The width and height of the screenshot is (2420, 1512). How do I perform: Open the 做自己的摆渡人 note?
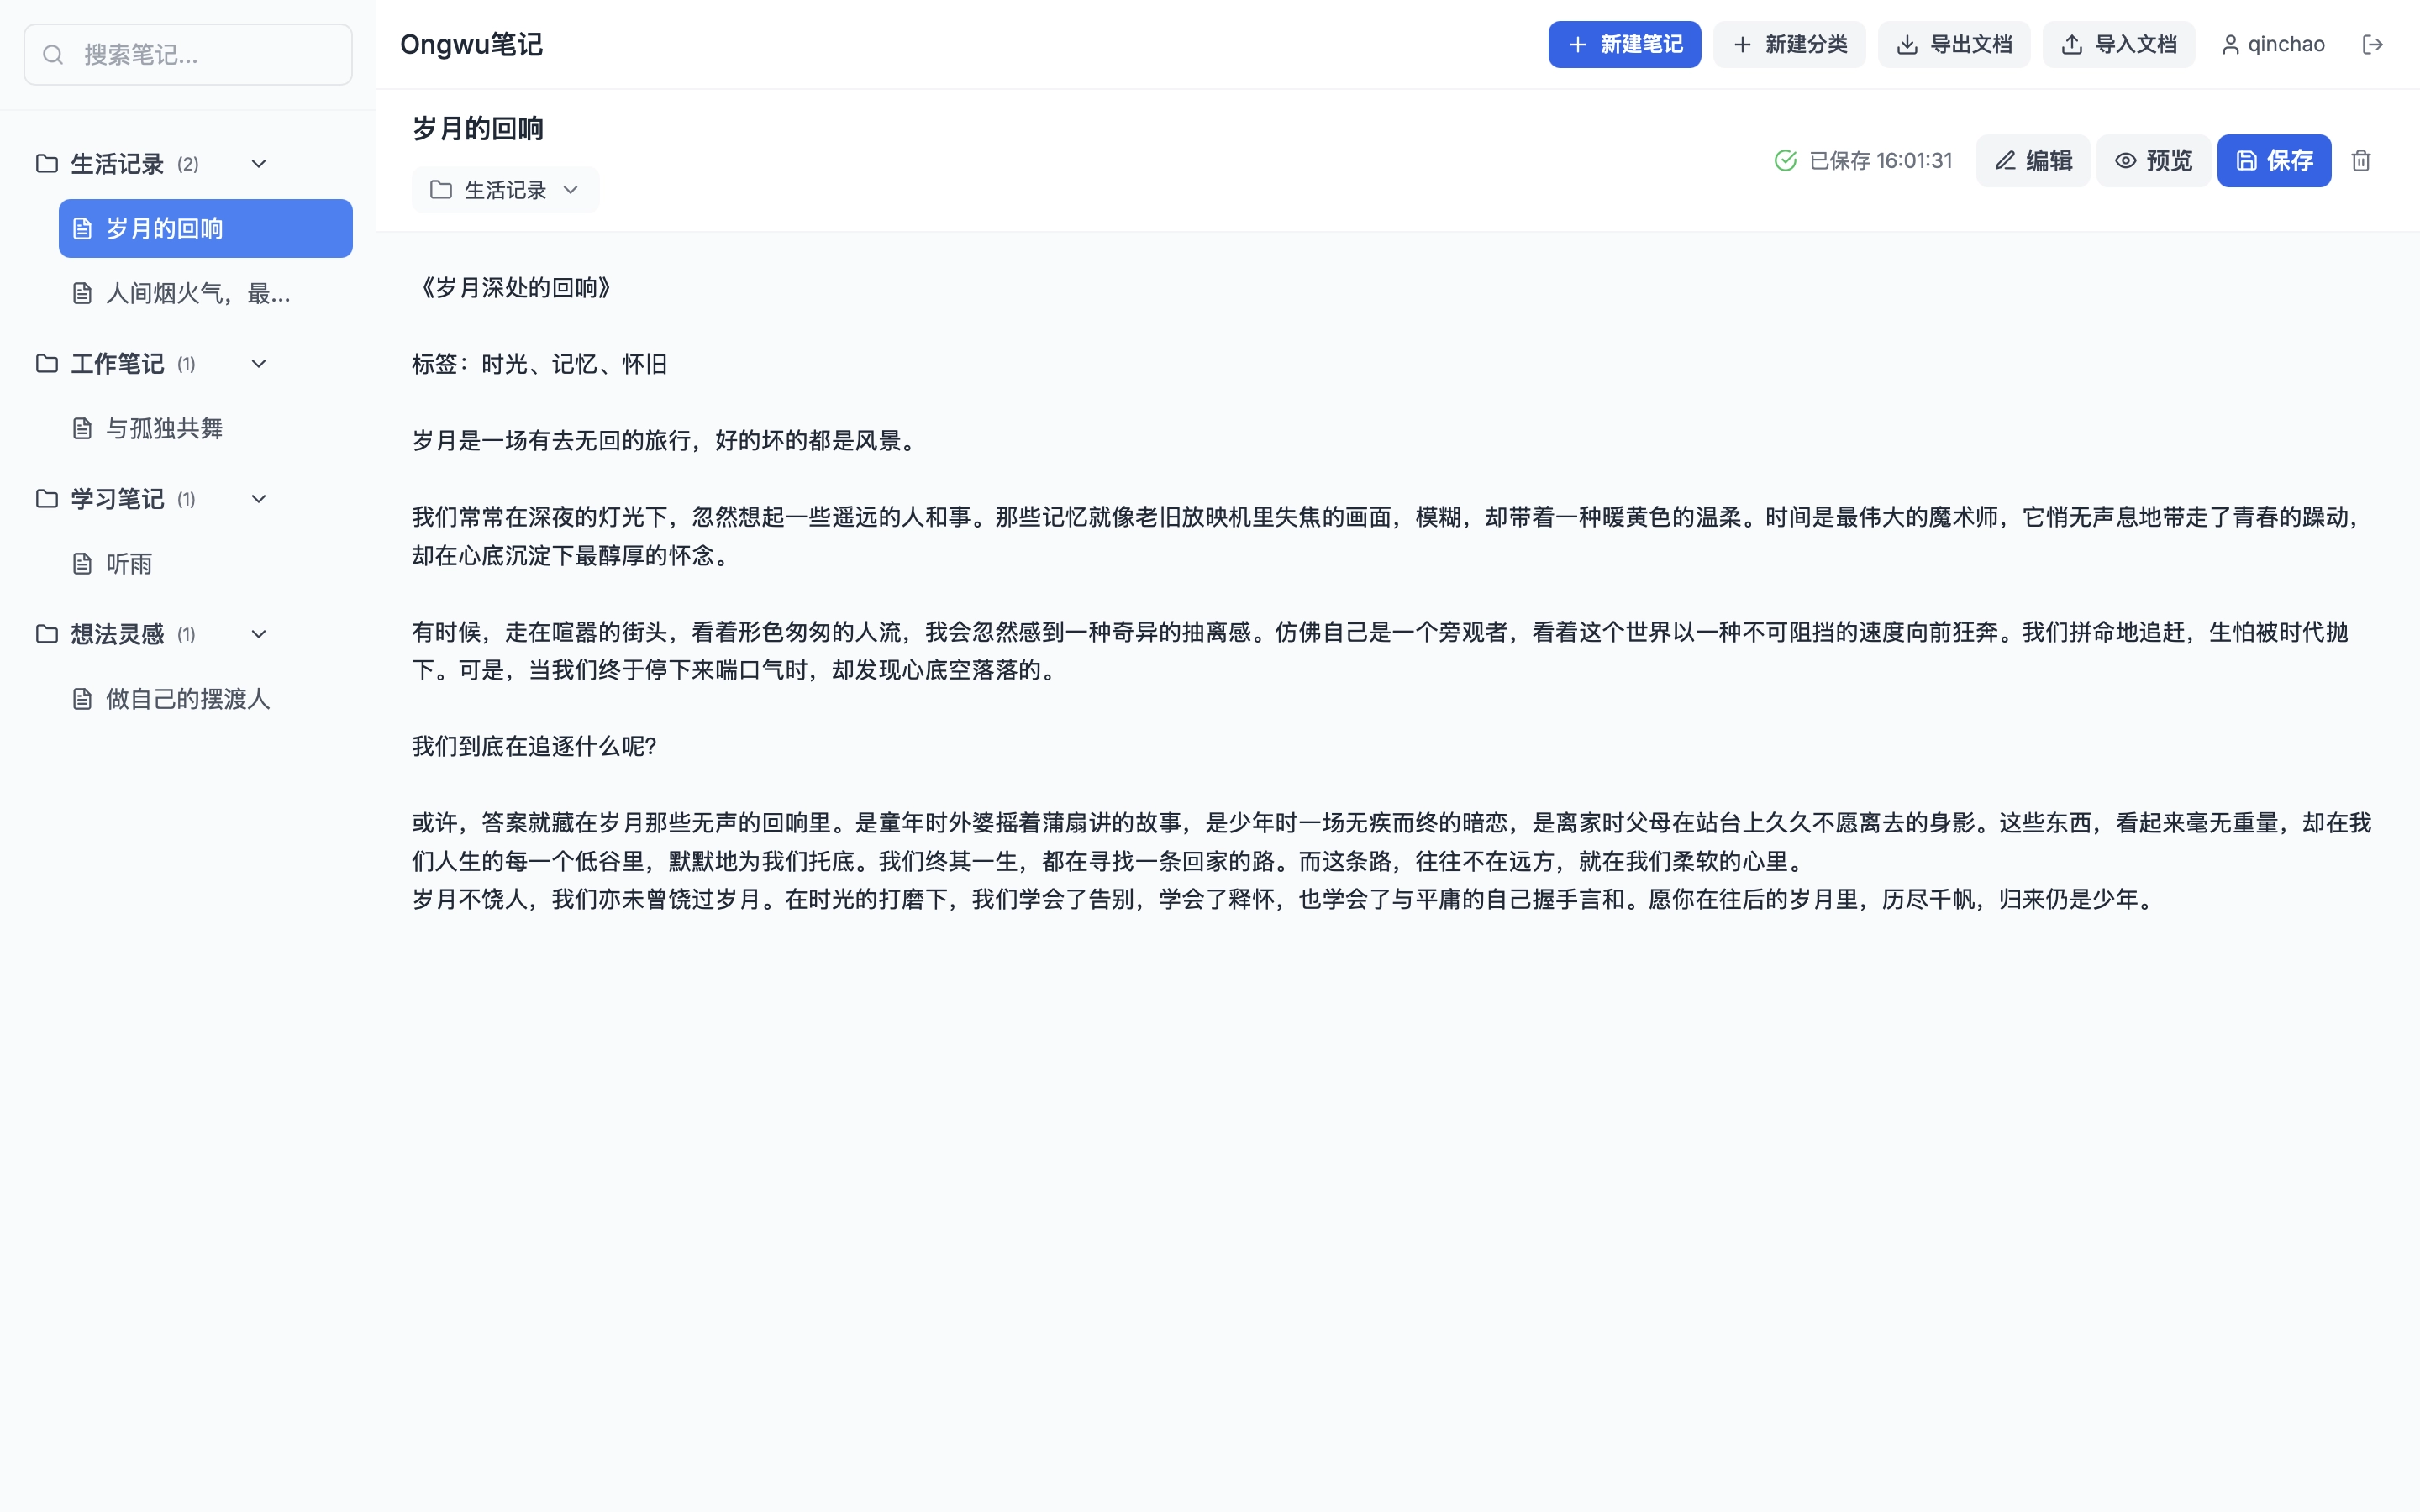coord(205,699)
